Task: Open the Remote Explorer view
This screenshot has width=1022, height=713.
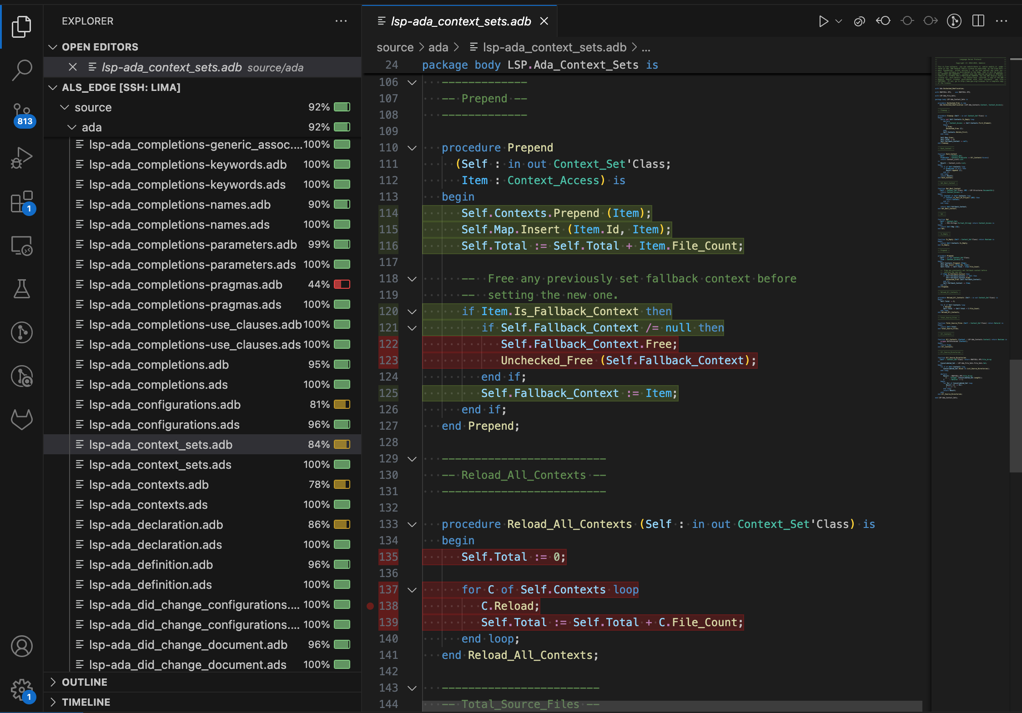Action: [21, 246]
